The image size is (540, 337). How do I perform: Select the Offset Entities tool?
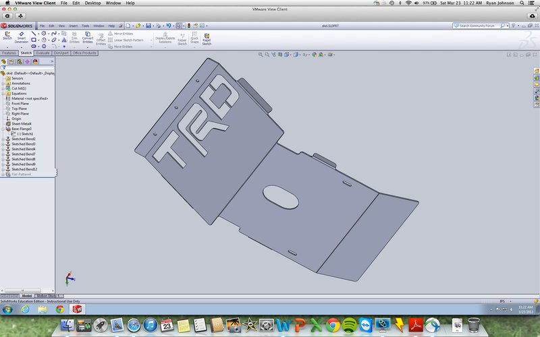tap(101, 39)
